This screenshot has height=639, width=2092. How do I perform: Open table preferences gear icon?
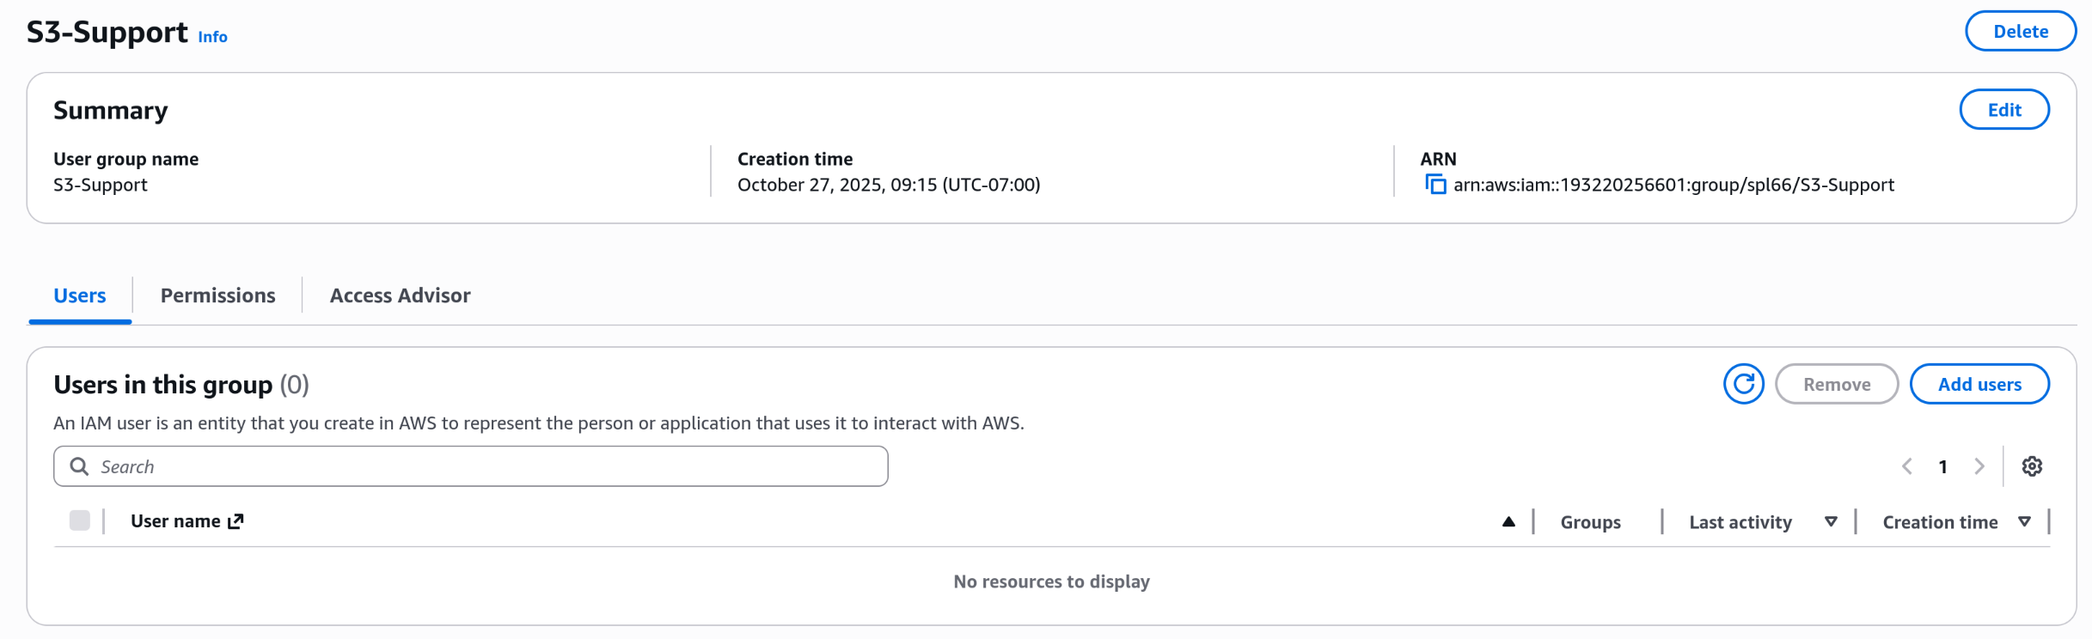(2032, 466)
